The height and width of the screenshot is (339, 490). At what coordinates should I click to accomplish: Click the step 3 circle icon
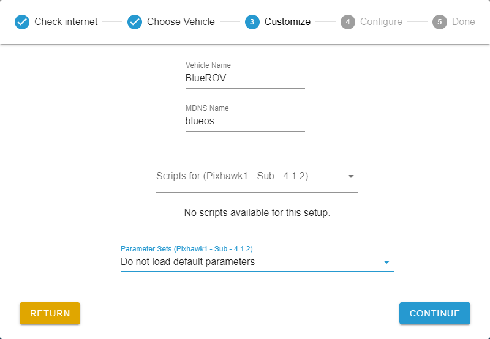coord(252,22)
